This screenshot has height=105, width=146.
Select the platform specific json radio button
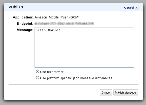tap(37, 78)
